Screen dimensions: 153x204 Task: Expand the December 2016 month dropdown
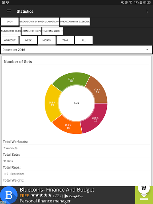tap(76, 50)
